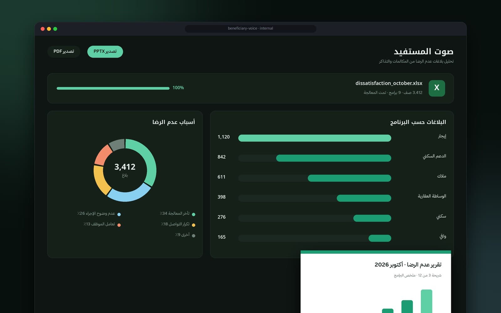
Task: Click the الوساطة العقارية bar
Action: point(364,198)
